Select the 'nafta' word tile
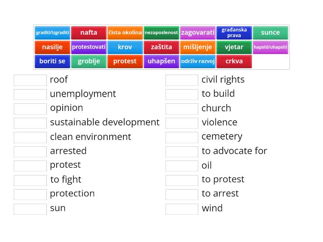This screenshot has height=242, width=323. point(89,33)
